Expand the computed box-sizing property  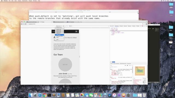point(134,81)
